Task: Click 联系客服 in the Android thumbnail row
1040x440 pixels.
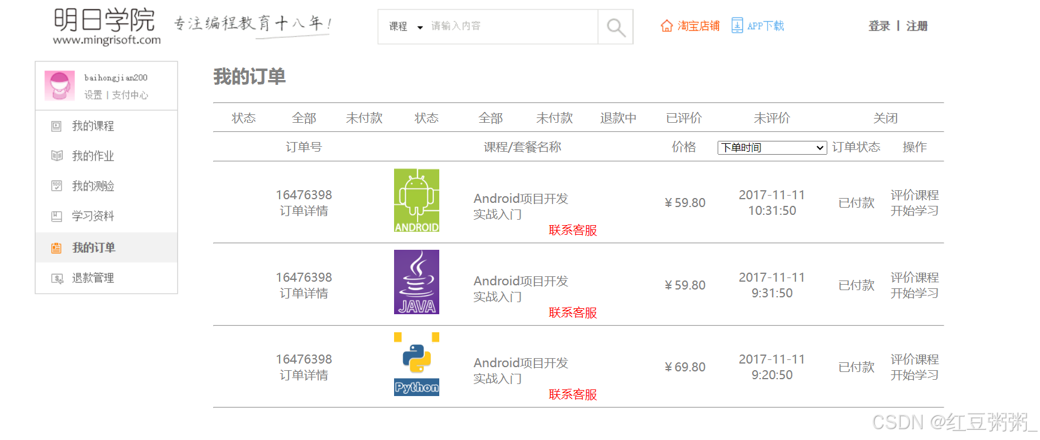Action: [572, 231]
